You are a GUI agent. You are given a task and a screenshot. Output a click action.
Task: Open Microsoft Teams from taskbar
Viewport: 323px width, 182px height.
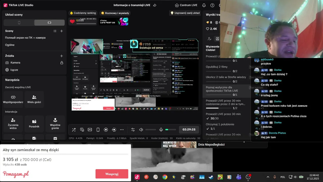(x=239, y=177)
